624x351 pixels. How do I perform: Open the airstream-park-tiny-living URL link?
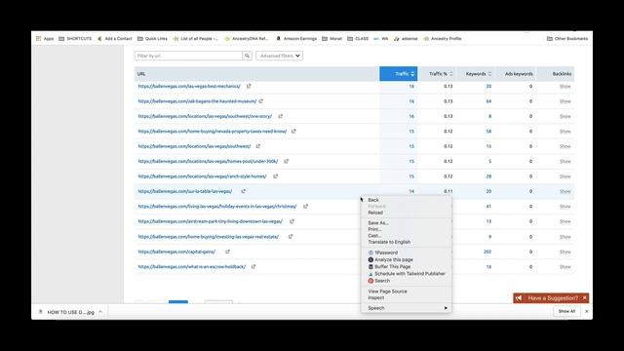pos(211,221)
